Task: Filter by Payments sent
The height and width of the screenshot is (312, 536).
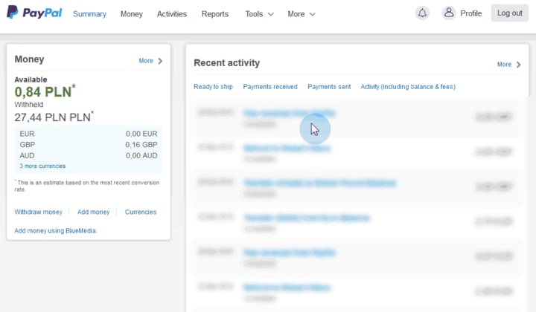Action: tap(329, 87)
